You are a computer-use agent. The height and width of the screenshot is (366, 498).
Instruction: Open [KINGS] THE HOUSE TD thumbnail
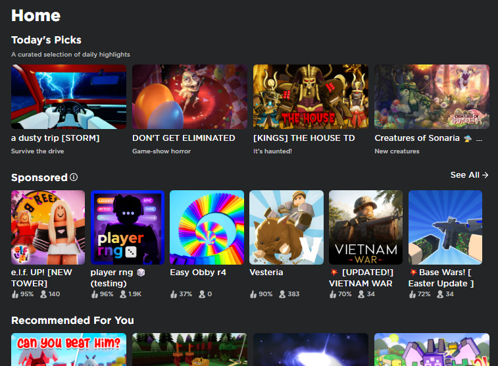point(311,97)
